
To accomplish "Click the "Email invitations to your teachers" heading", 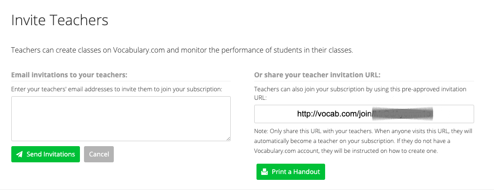I will [x=70, y=75].
